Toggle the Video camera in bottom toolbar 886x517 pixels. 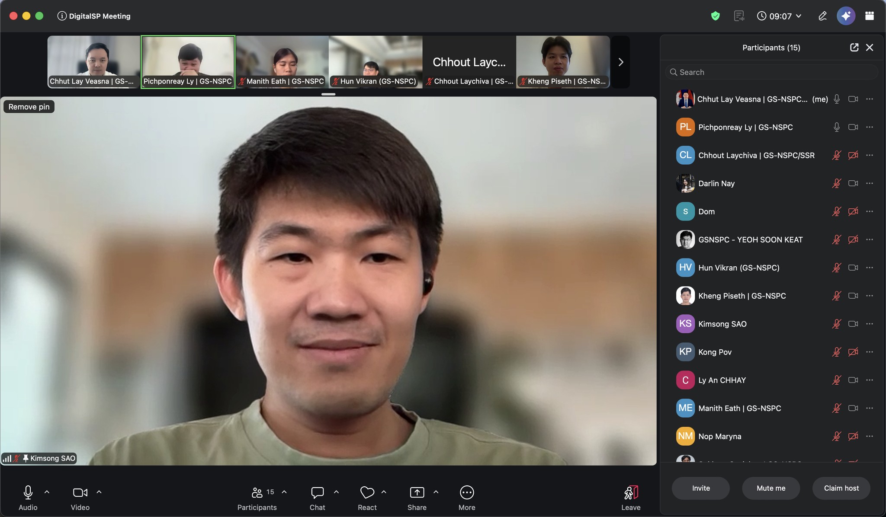click(x=80, y=497)
